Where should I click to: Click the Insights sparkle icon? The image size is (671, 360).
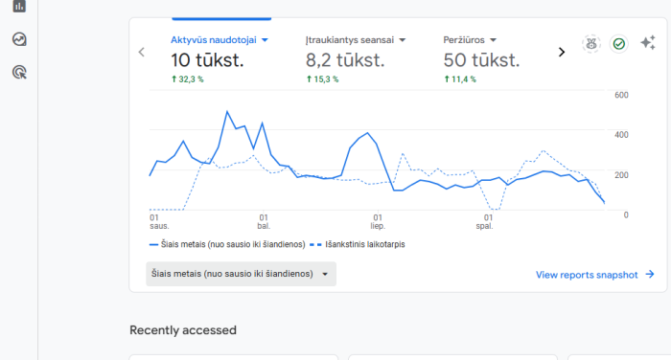(648, 43)
